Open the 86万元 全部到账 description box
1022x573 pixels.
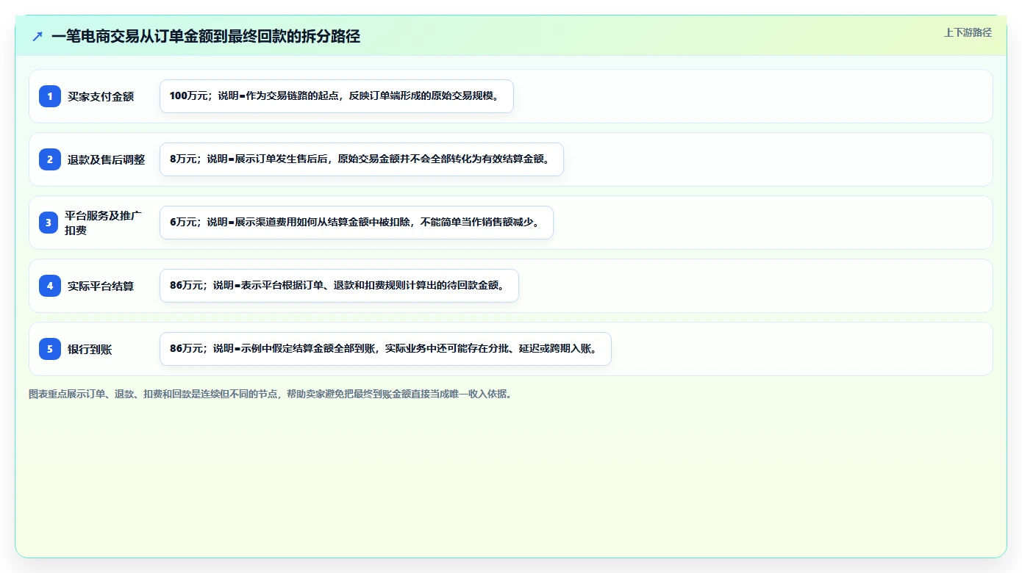click(385, 349)
